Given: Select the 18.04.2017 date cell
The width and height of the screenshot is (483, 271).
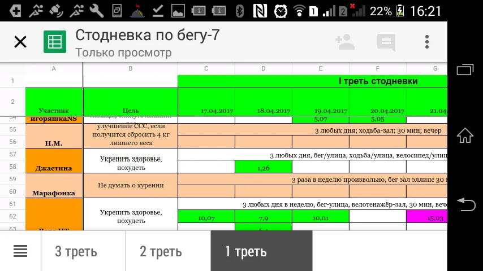Looking at the screenshot, I should [x=264, y=102].
